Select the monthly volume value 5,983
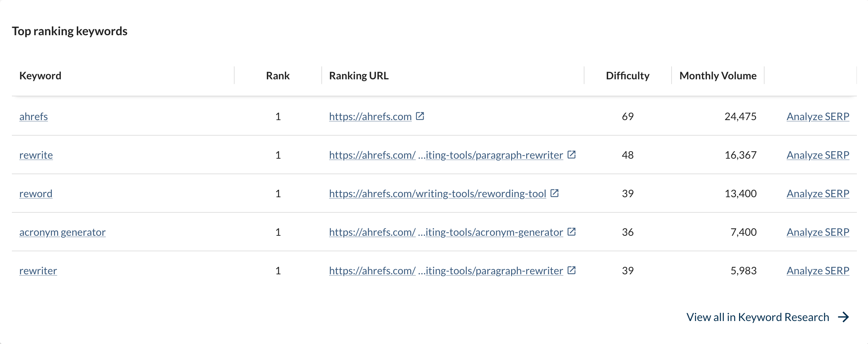 pos(743,271)
